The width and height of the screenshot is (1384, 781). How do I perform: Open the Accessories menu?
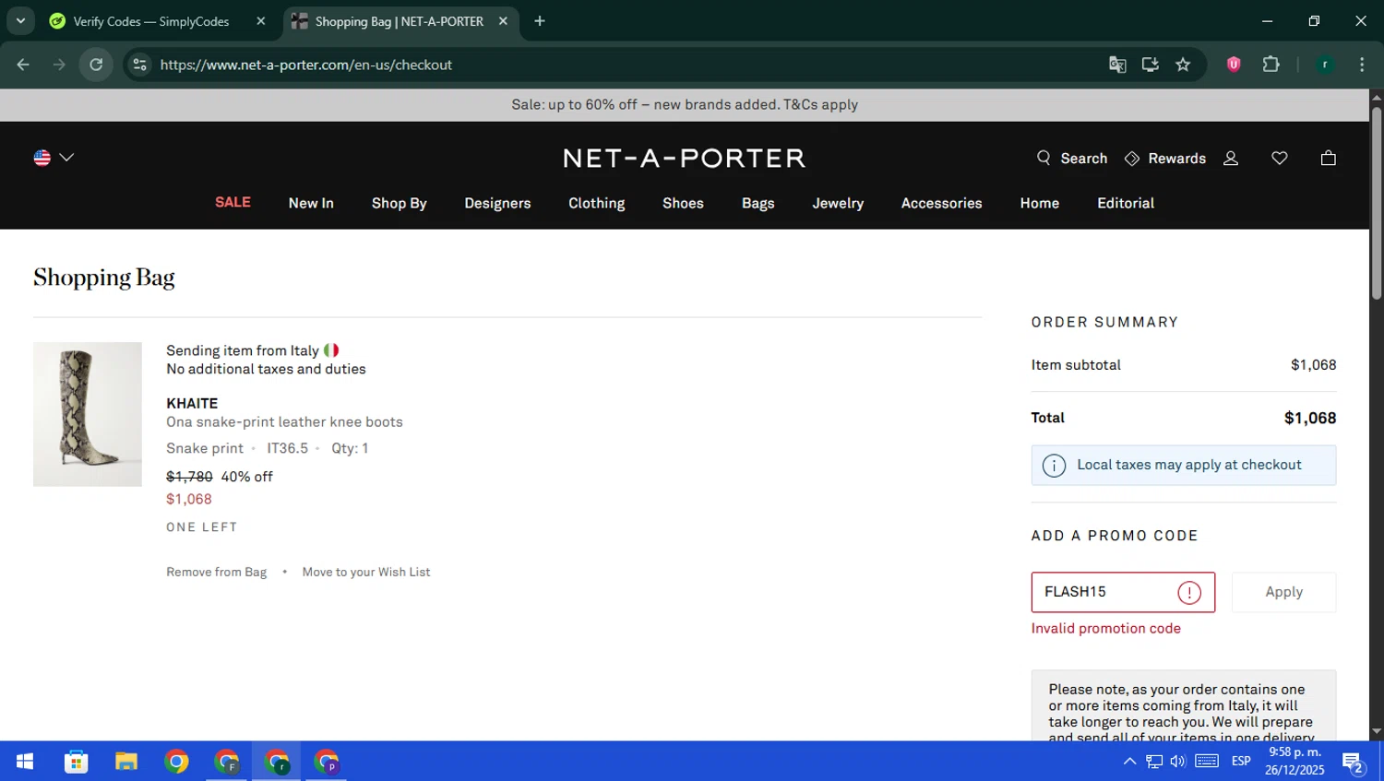942,203
